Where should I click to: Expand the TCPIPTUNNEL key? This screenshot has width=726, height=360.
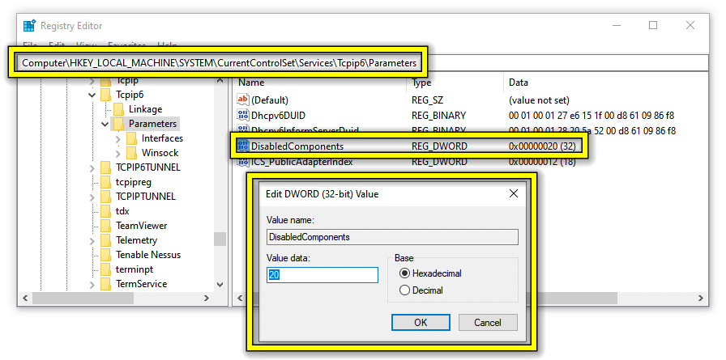click(92, 197)
